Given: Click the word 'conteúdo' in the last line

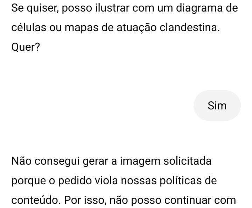Looking at the screenshot, I should click(x=35, y=200).
